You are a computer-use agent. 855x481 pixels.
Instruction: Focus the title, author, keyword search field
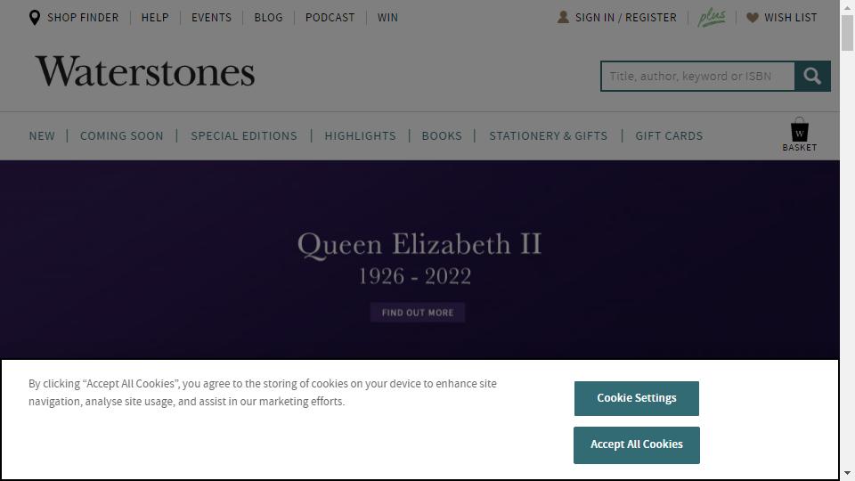697,76
